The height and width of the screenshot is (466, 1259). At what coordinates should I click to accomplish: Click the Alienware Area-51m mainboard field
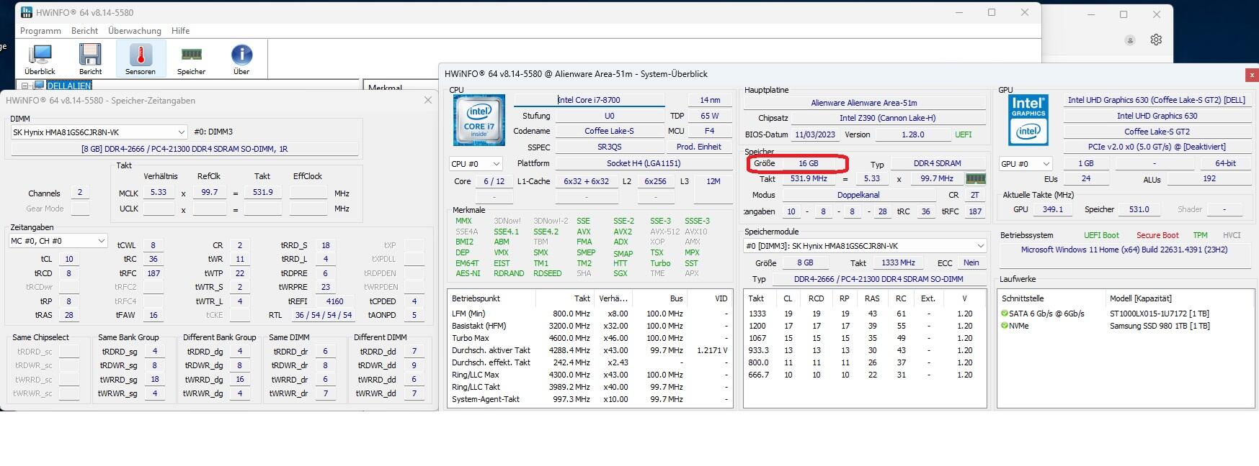tap(864, 103)
